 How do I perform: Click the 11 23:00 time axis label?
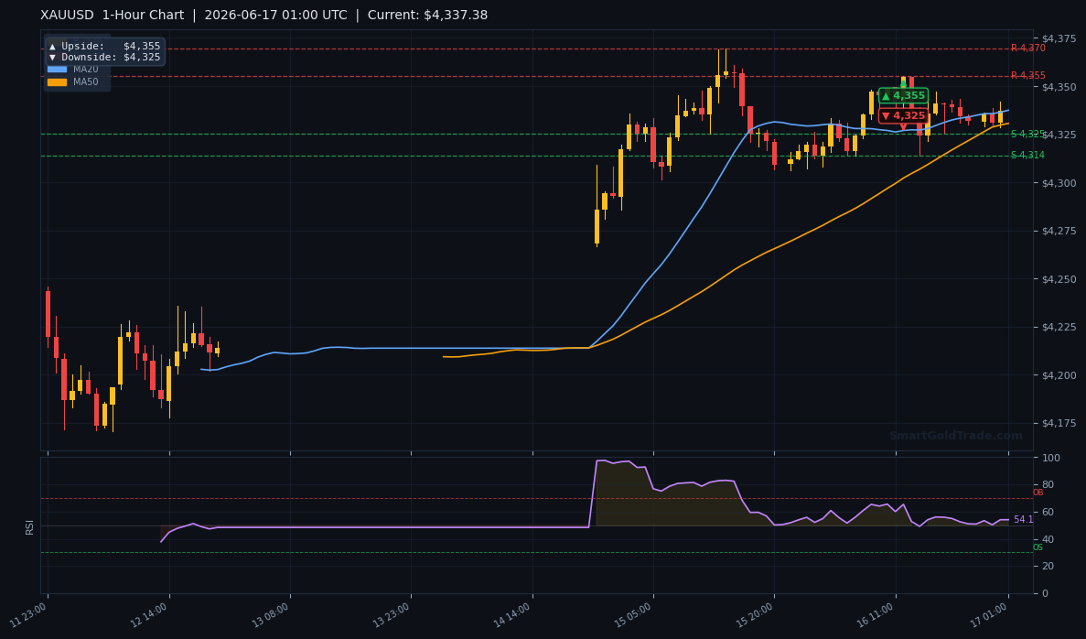coord(28,615)
